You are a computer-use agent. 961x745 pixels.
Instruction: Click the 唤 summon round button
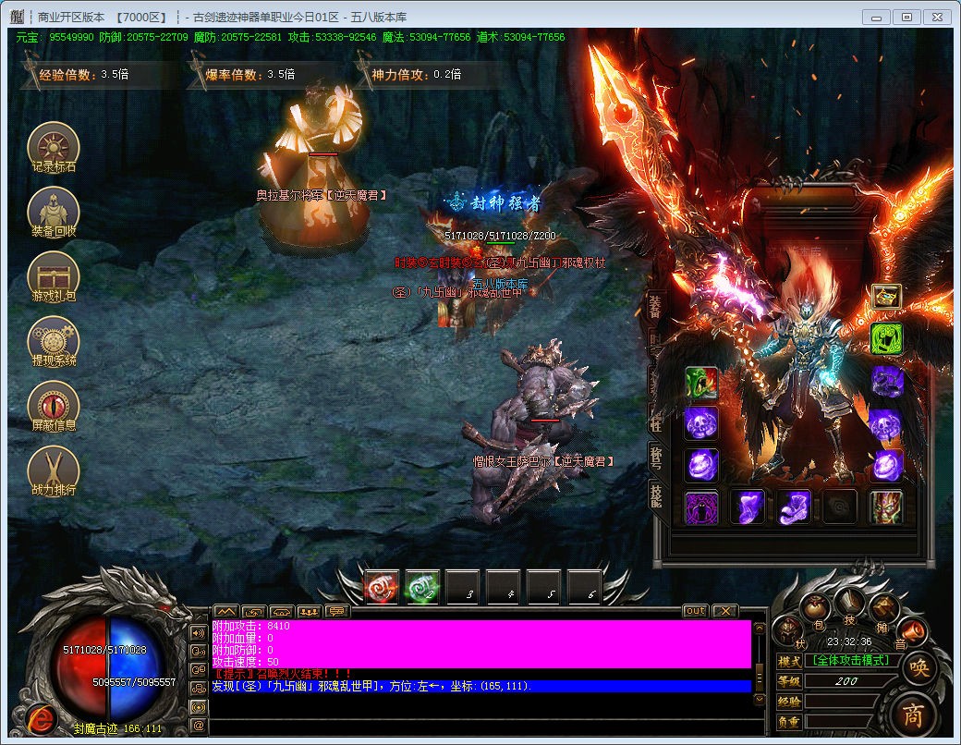tap(918, 668)
